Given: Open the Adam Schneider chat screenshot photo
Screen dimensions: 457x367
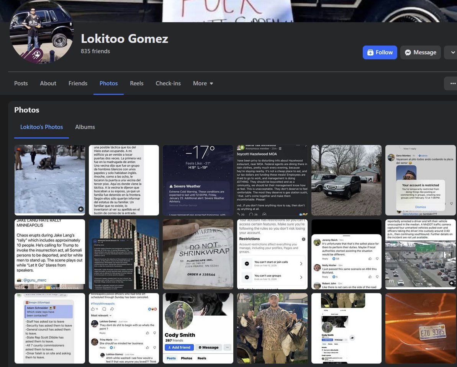Looking at the screenshot, I should [x=50, y=328].
